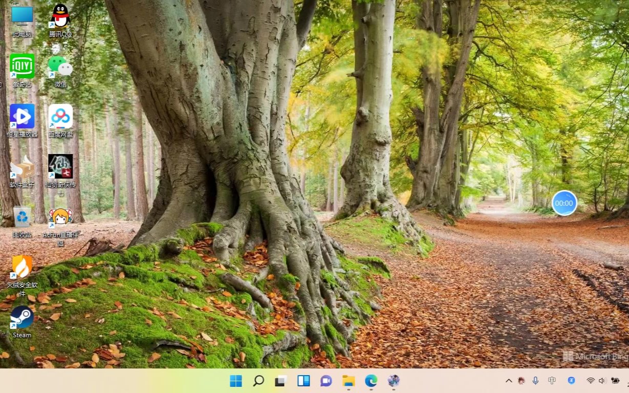Open the Windows Start menu

(x=236, y=381)
